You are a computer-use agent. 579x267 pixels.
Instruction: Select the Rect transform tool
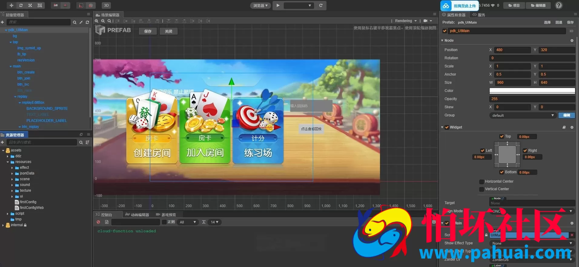pyautogui.click(x=40, y=5)
